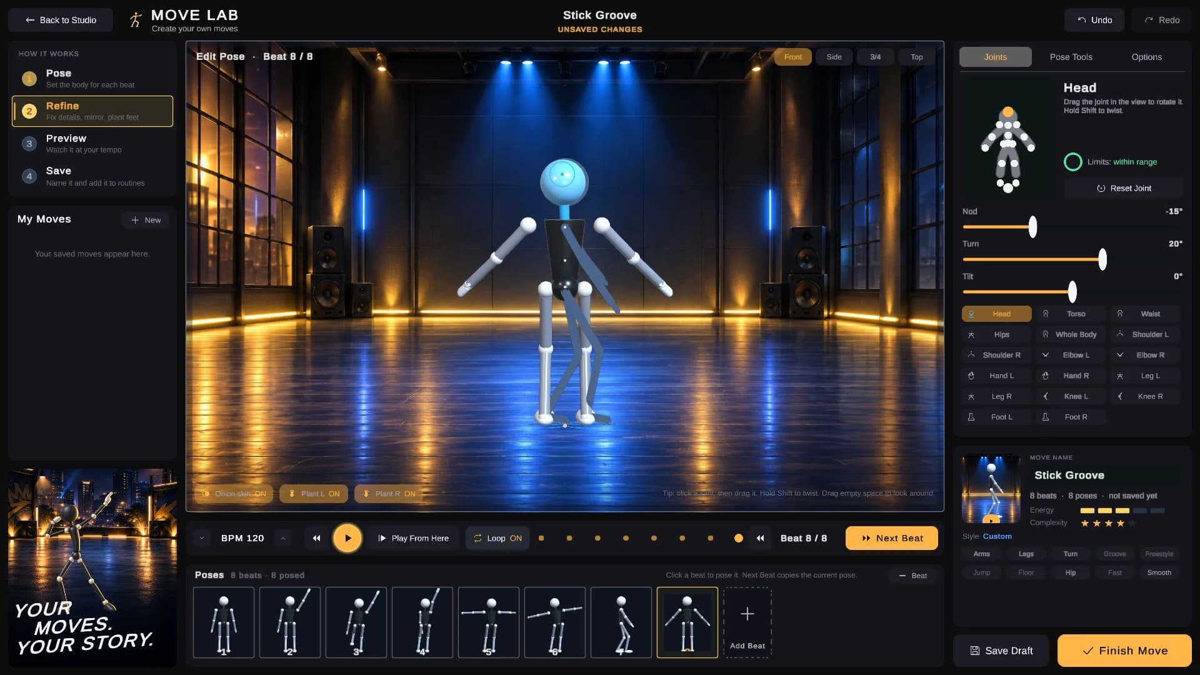Screen dimensions: 1200x675
Task: Turn off the Loop toggle
Action: pyautogui.click(x=497, y=538)
